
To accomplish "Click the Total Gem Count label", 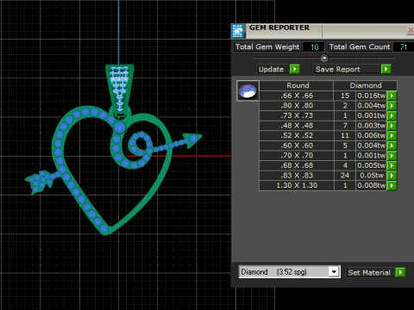I will click(360, 47).
